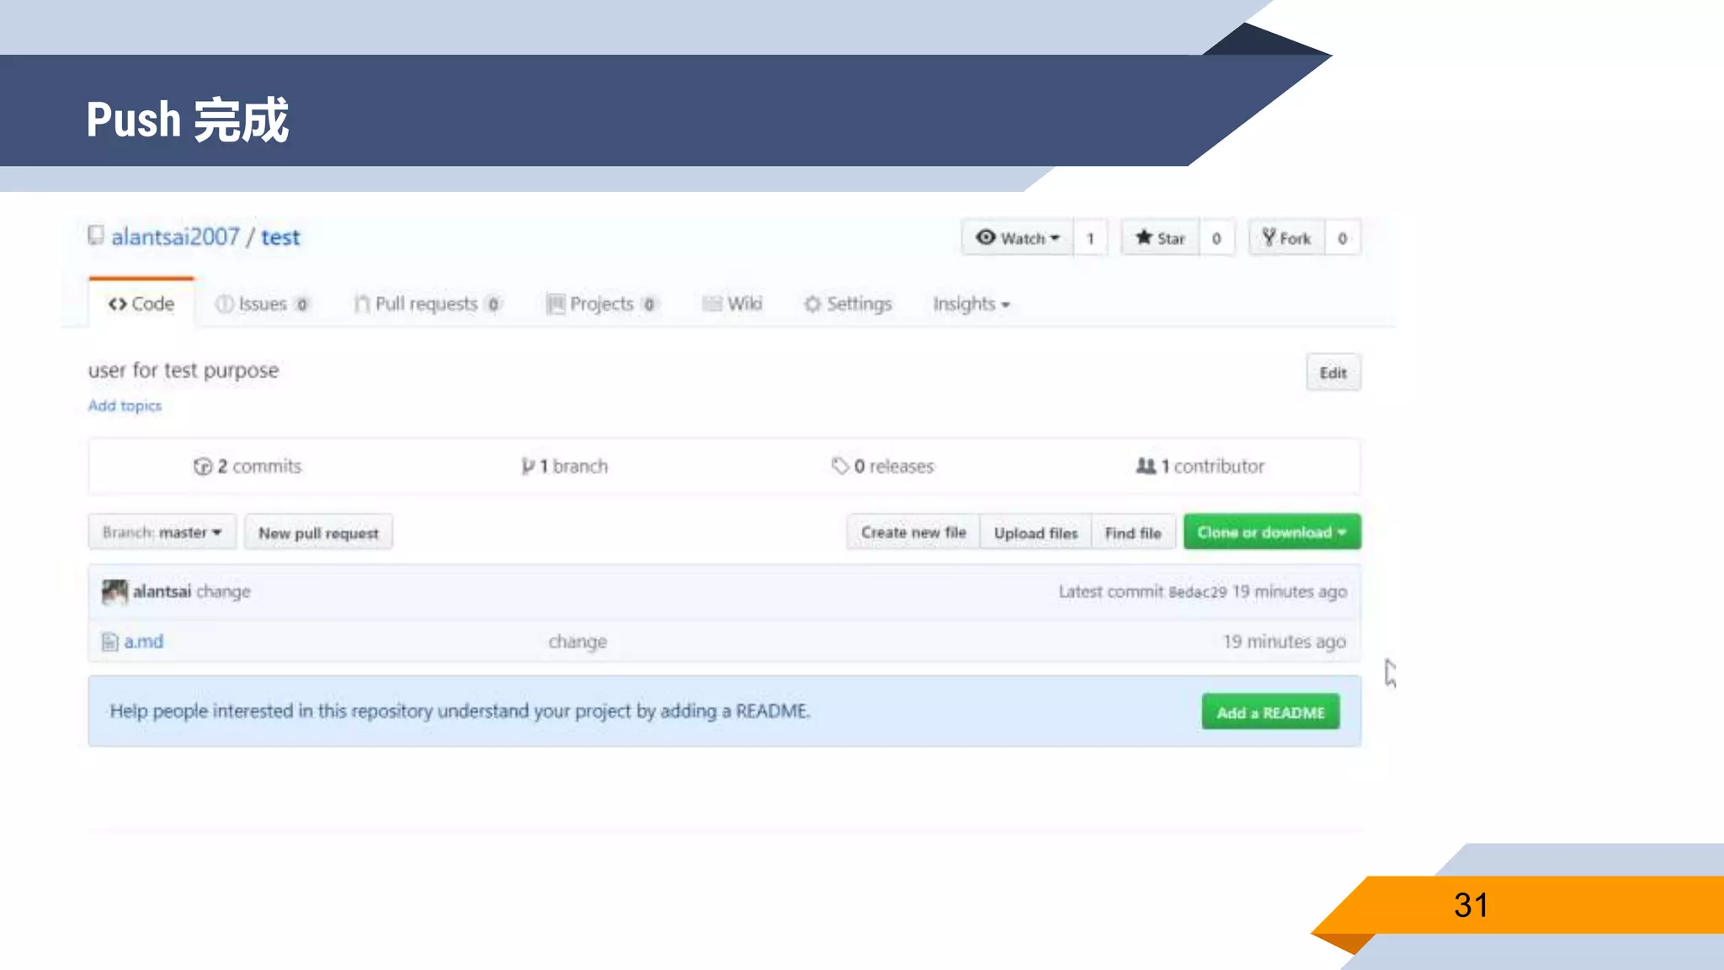Click the Star button
This screenshot has height=970, width=1724.
[1160, 238]
